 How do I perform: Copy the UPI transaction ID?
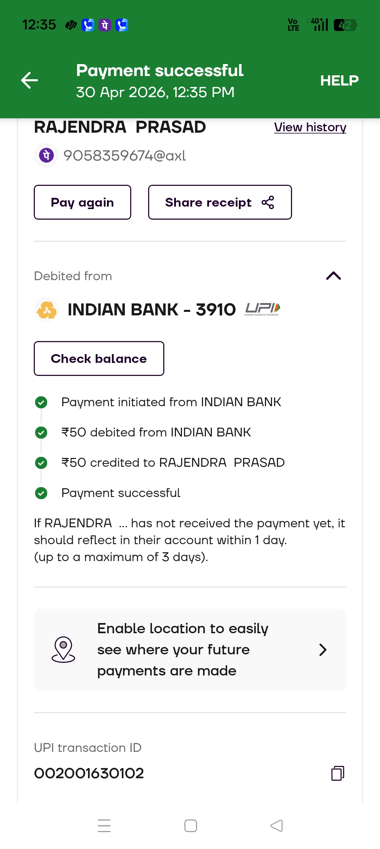pyautogui.click(x=338, y=773)
